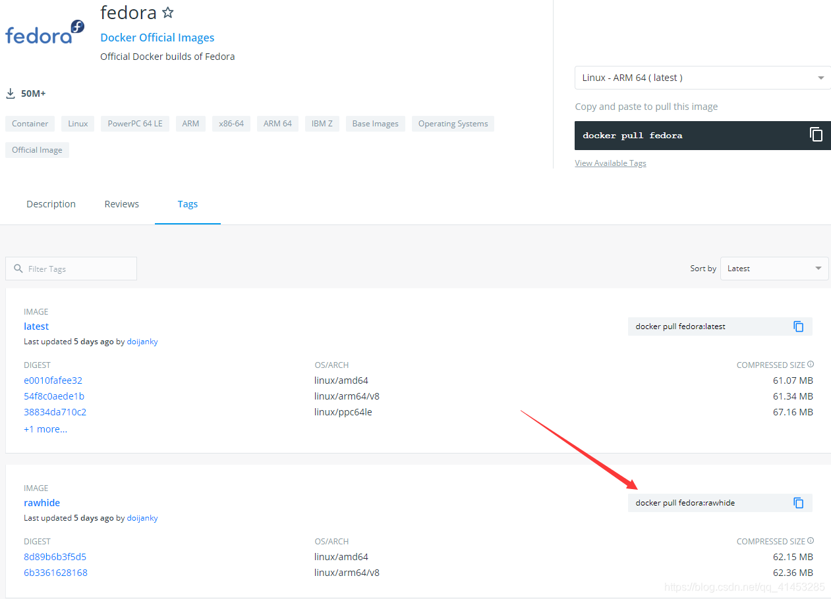
Task: Click the docker pull fedora:rawhide text
Action: point(685,503)
